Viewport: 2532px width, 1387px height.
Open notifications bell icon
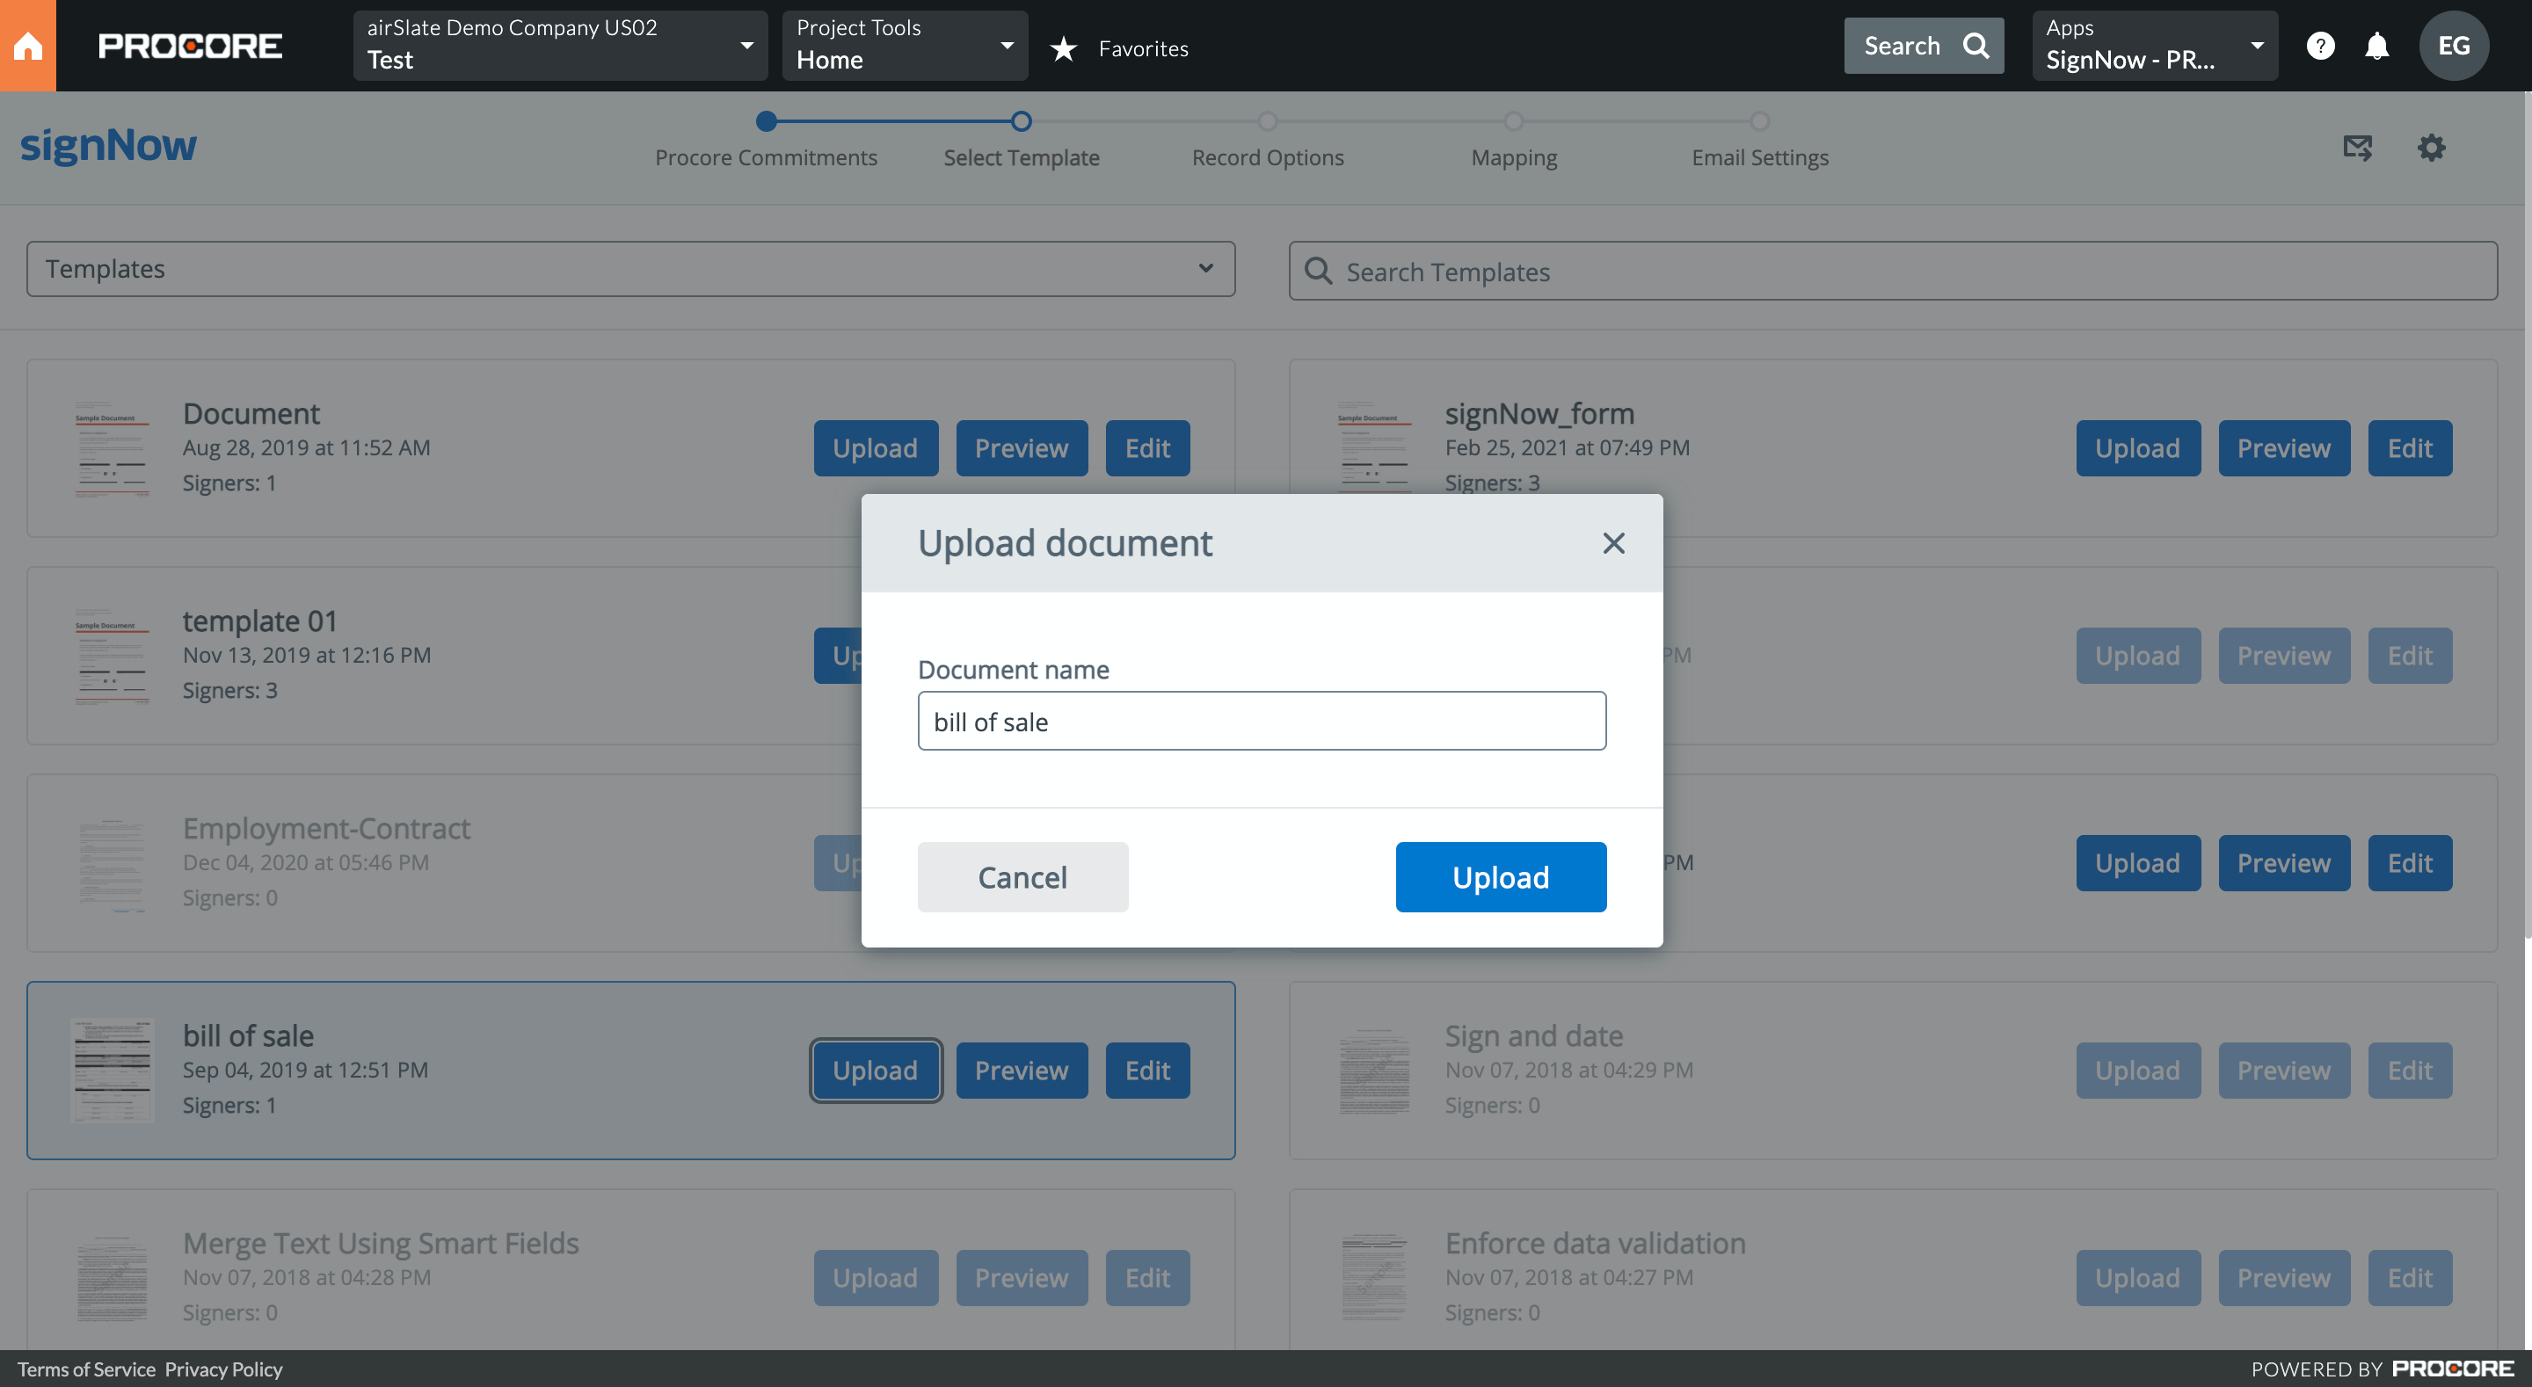pyautogui.click(x=2376, y=45)
